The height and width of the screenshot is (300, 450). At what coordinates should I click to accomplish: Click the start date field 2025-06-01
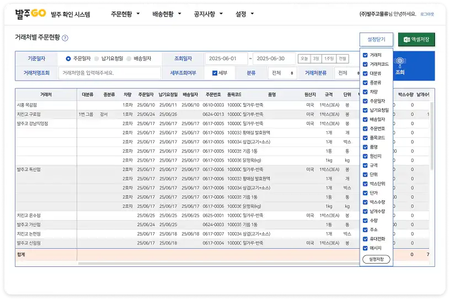226,58
